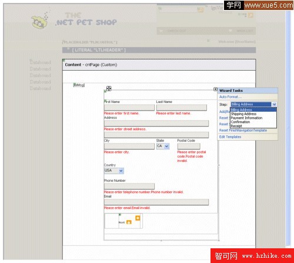Click the Wizard Tasks panel title
This screenshot has width=294, height=263.
click(231, 91)
